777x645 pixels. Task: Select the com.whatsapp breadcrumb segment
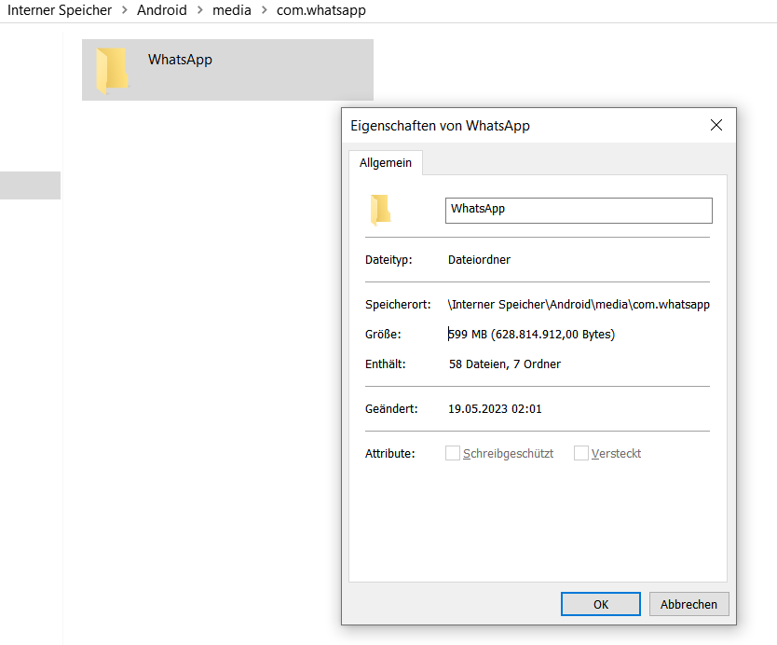click(320, 11)
